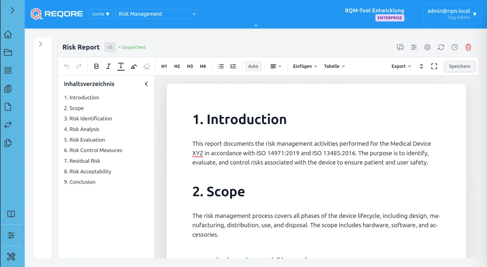Toggle the Auto button in toolbar
Image resolution: width=487 pixels, height=267 pixels.
[253, 66]
